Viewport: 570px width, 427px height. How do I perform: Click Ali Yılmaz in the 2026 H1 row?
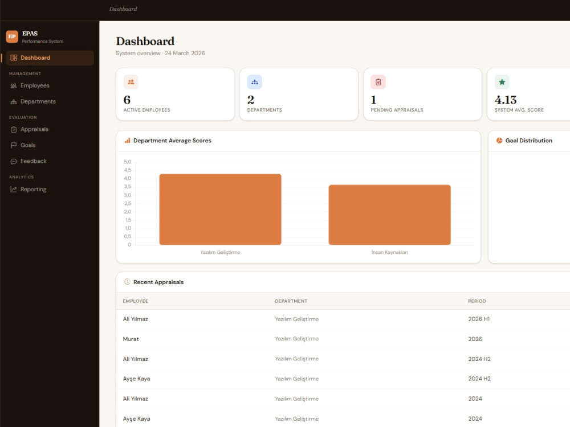click(135, 319)
